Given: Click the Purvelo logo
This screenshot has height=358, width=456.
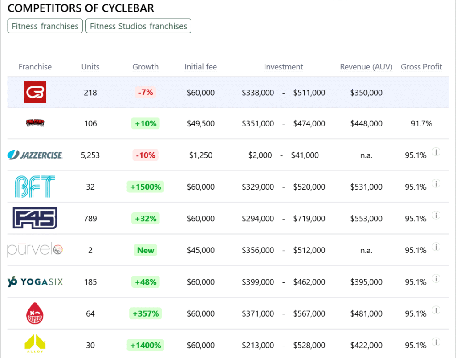Looking at the screenshot, I should [35, 249].
